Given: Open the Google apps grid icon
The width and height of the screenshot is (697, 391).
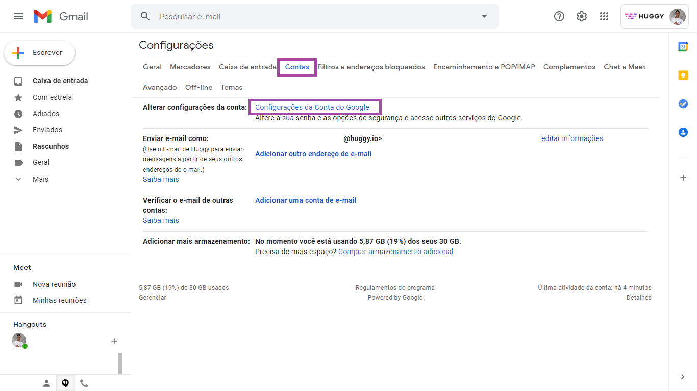Looking at the screenshot, I should (x=604, y=16).
